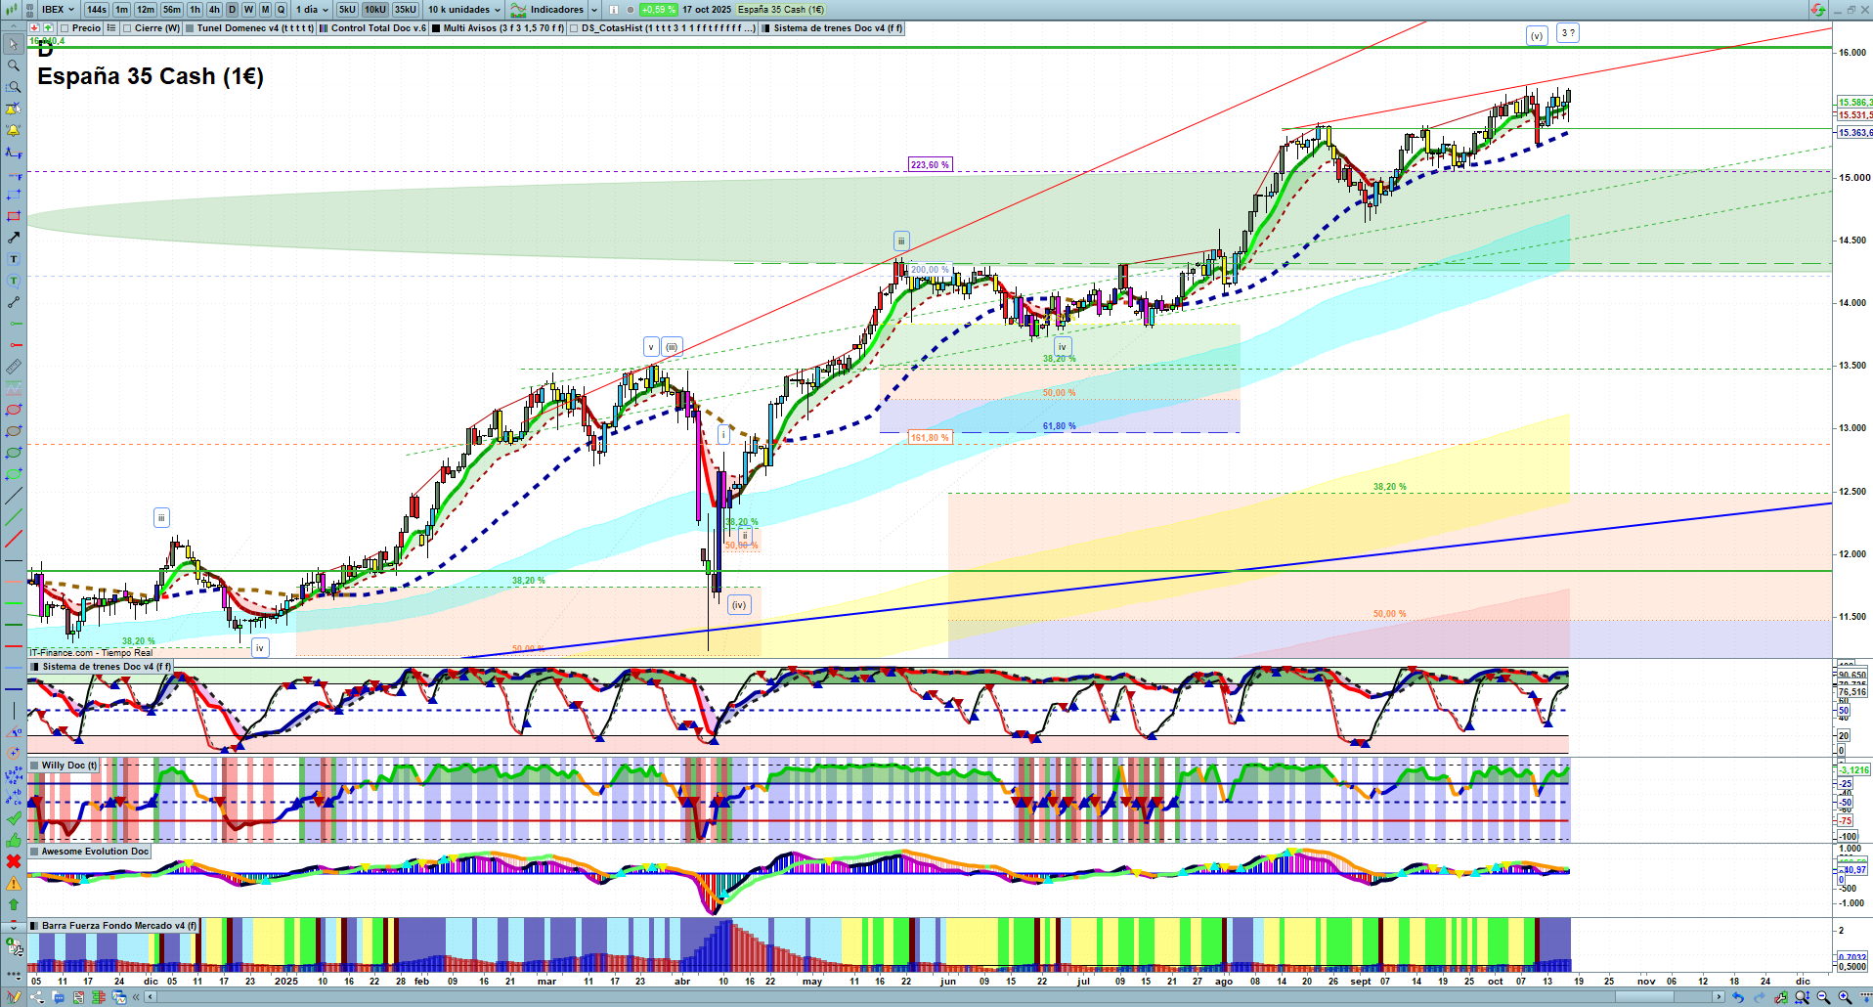Click the yellow warning triangle icon
This screenshot has width=1873, height=1007.
(14, 883)
